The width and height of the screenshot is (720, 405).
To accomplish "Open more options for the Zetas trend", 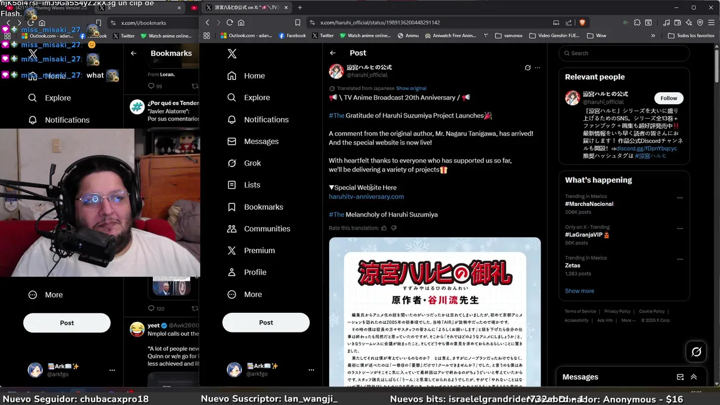I will 680,259.
